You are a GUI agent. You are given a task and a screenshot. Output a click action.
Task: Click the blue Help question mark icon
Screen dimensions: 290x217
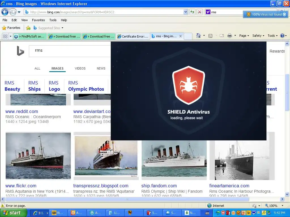coord(282,36)
